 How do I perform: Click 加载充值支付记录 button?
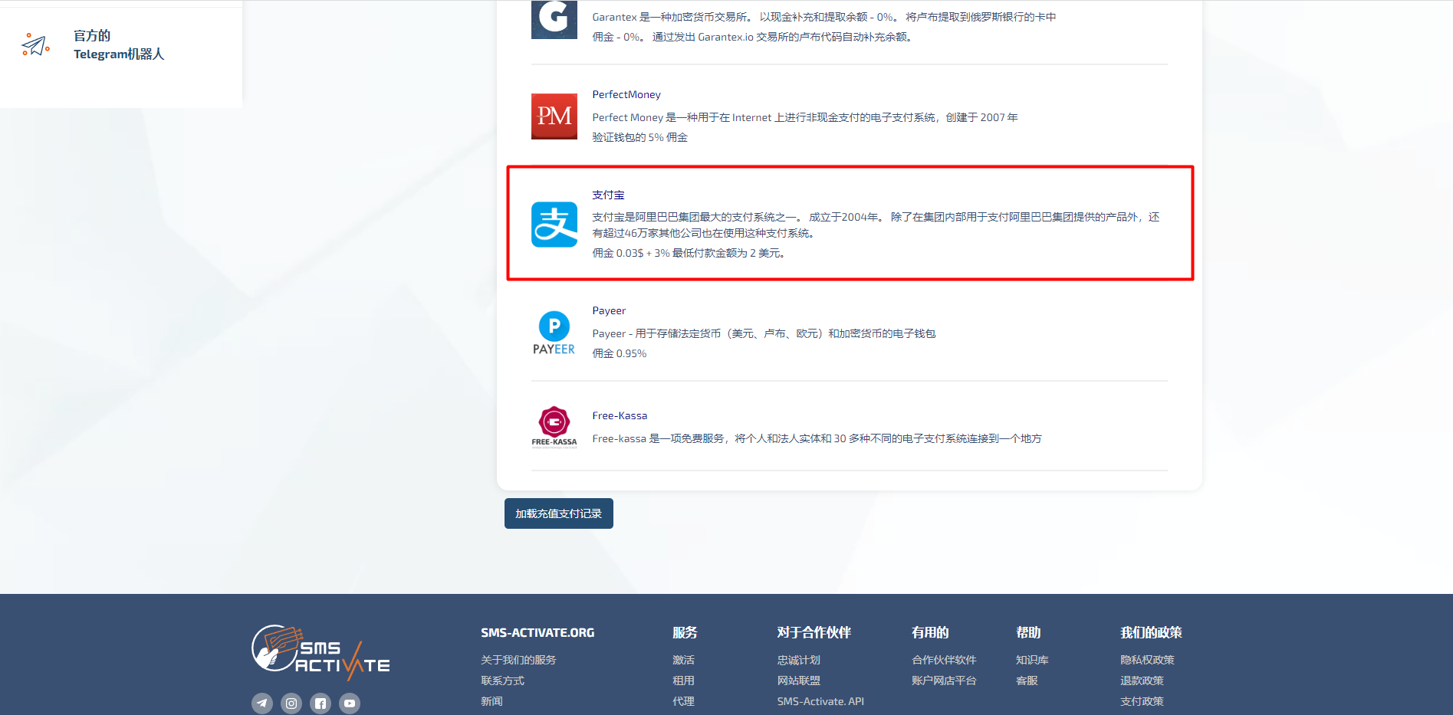pos(559,513)
